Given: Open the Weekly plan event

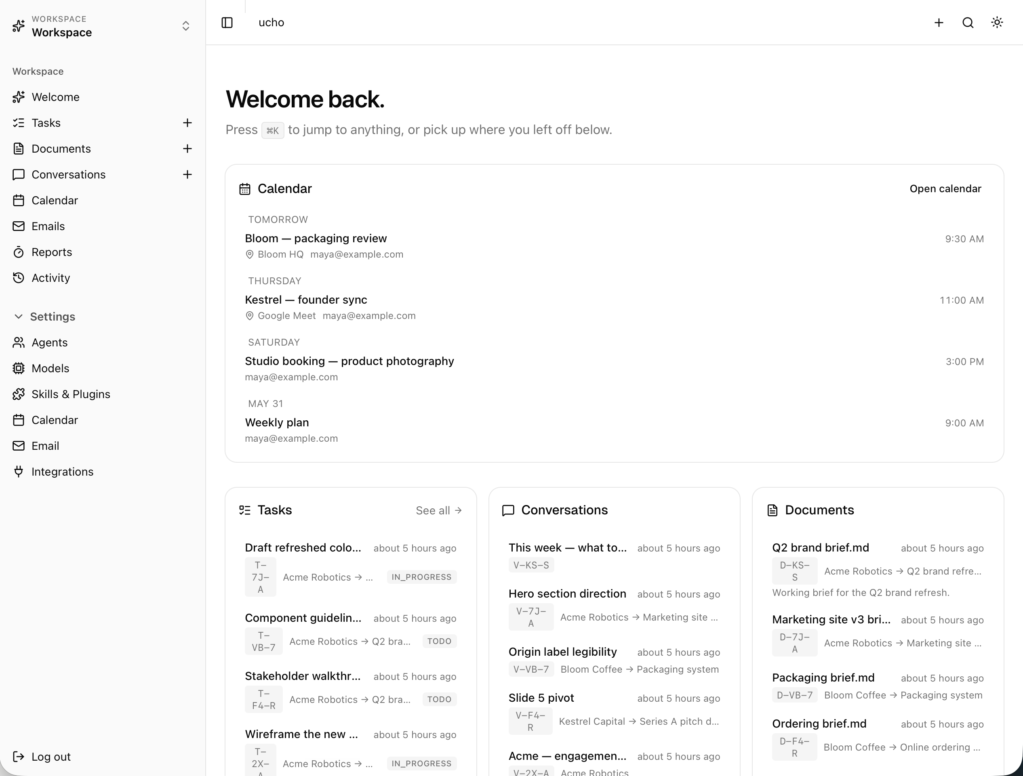Looking at the screenshot, I should click(614, 430).
